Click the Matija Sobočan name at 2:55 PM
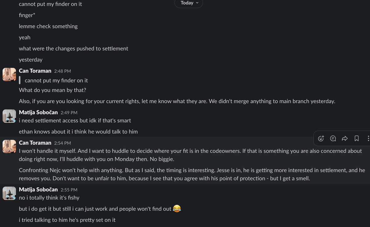Screen dimensions: 370x227 pyautogui.click(x=38, y=190)
